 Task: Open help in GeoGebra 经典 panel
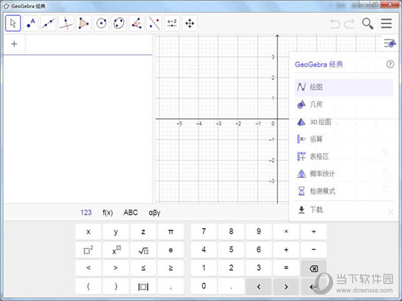[390, 64]
